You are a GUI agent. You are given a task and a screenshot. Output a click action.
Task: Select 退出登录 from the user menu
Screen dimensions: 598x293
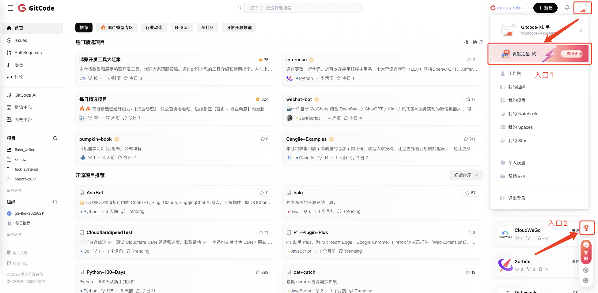(517, 198)
